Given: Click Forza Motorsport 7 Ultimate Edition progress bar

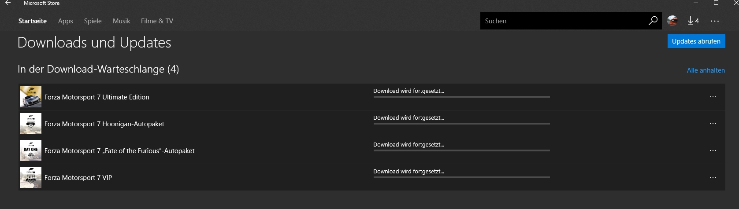Looking at the screenshot, I should [x=461, y=97].
